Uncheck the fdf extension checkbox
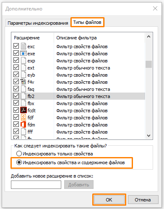This screenshot has height=209, width=164. (16, 117)
